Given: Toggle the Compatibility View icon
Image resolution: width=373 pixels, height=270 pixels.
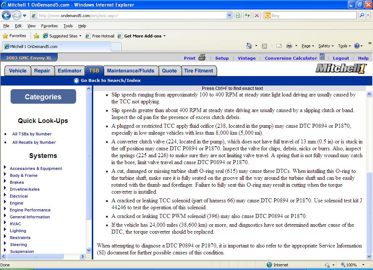Looking at the screenshot, I should coord(238,16).
